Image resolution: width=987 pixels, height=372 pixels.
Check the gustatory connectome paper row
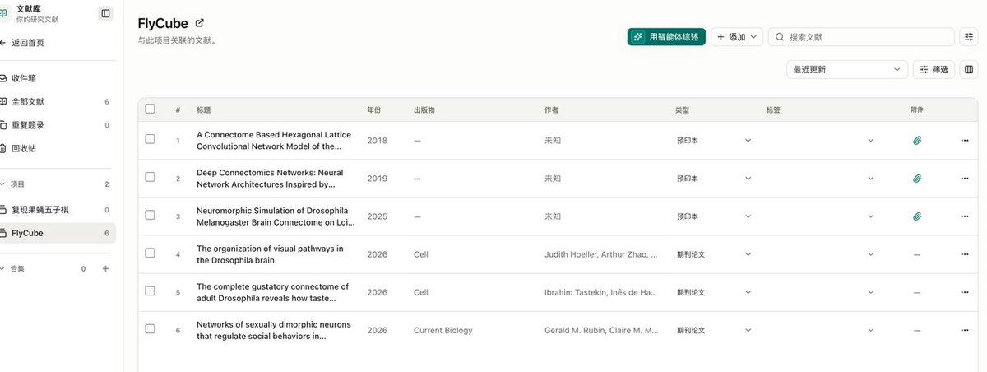150,291
